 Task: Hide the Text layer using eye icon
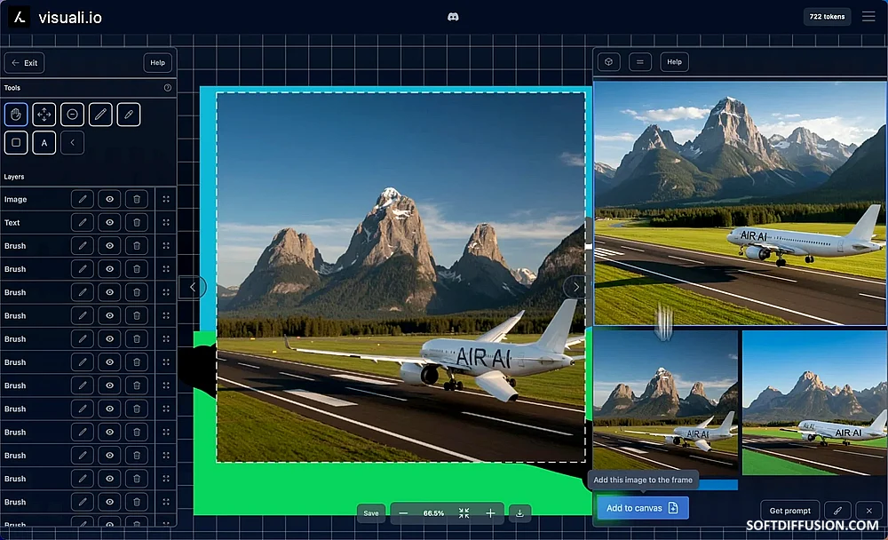pyautogui.click(x=110, y=223)
